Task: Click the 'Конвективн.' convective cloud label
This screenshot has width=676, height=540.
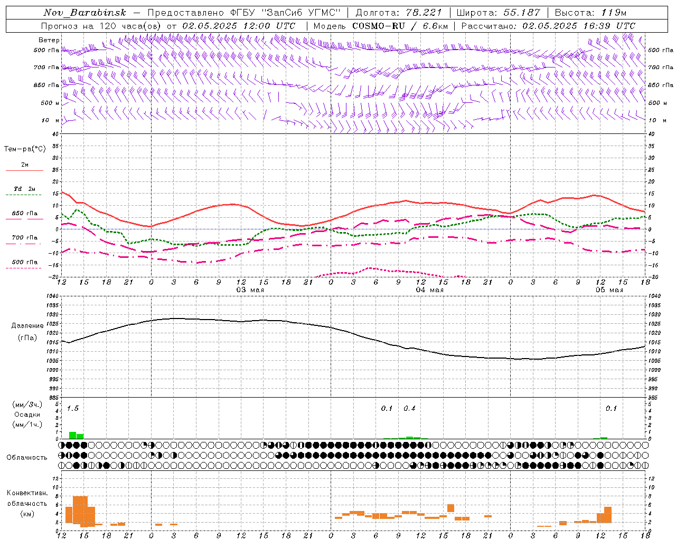Action: pyautogui.click(x=27, y=493)
